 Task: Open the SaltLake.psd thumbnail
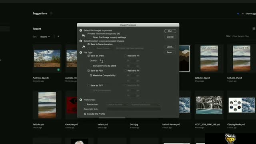click(x=47, y=105)
